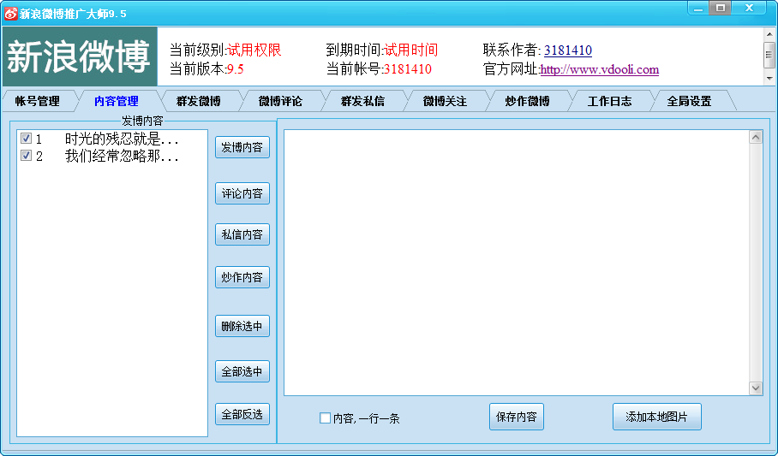
Task: Click the up arrow of text area scrollbar
Action: 755,137
